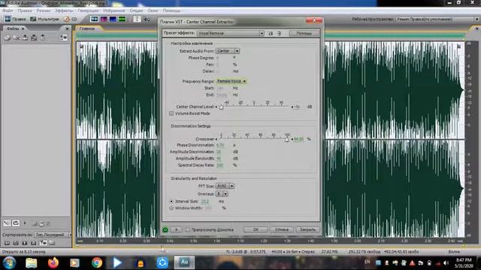Click the Adobe Audition taskbar icon
This screenshot has height=270, width=481.
pos(184,262)
